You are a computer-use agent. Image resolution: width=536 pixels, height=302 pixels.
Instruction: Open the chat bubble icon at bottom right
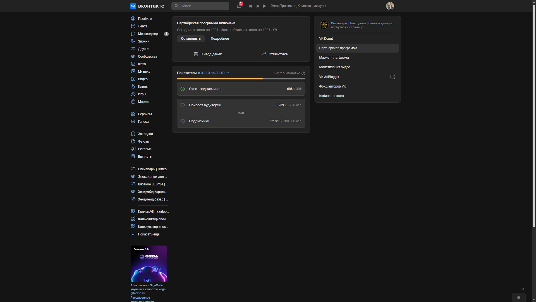519,298
